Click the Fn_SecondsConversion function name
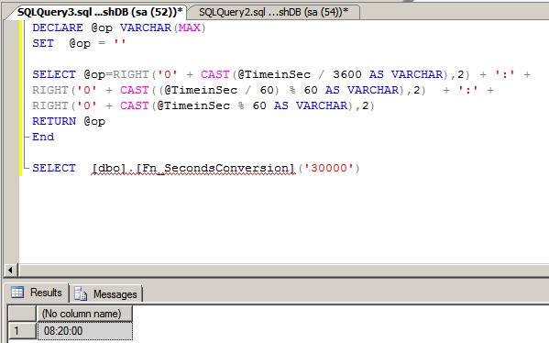 [x=215, y=168]
